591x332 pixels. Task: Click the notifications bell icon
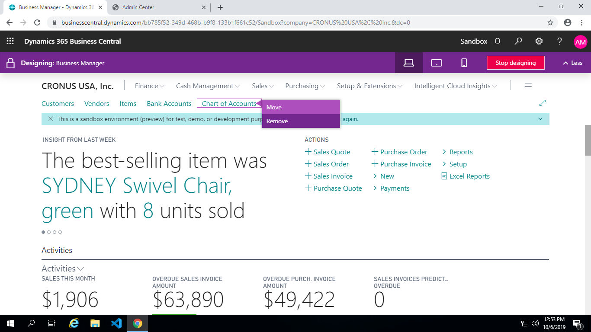(x=498, y=41)
